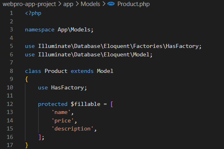Click line number 1 in gutter
This screenshot has height=149, width=224.
(x=11, y=13)
